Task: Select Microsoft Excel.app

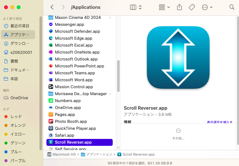Action: (x=80, y=45)
